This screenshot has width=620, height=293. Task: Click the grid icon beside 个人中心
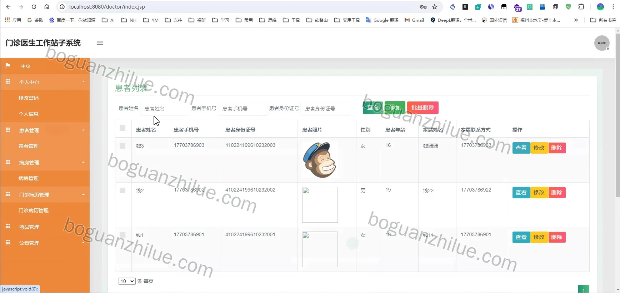(8, 82)
